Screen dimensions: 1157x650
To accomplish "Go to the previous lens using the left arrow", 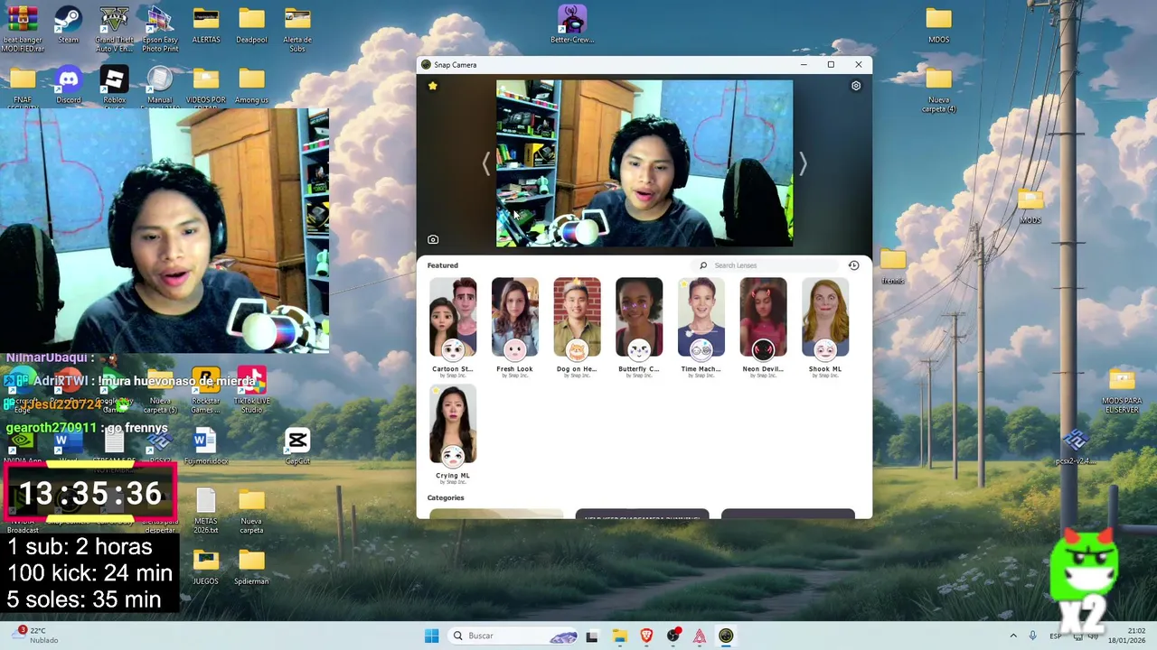I will pos(485,163).
